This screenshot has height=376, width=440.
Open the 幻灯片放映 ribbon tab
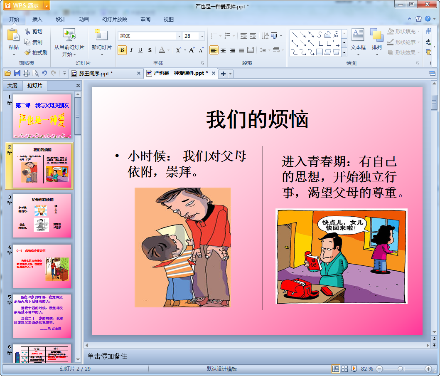click(115, 20)
